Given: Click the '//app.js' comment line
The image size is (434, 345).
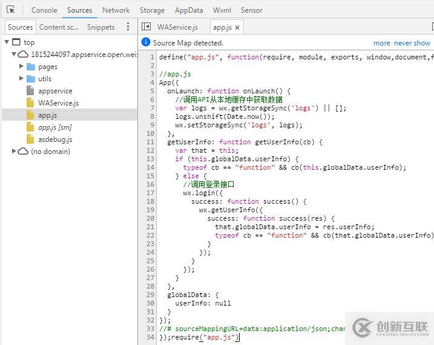Looking at the screenshot, I should tap(175, 75).
